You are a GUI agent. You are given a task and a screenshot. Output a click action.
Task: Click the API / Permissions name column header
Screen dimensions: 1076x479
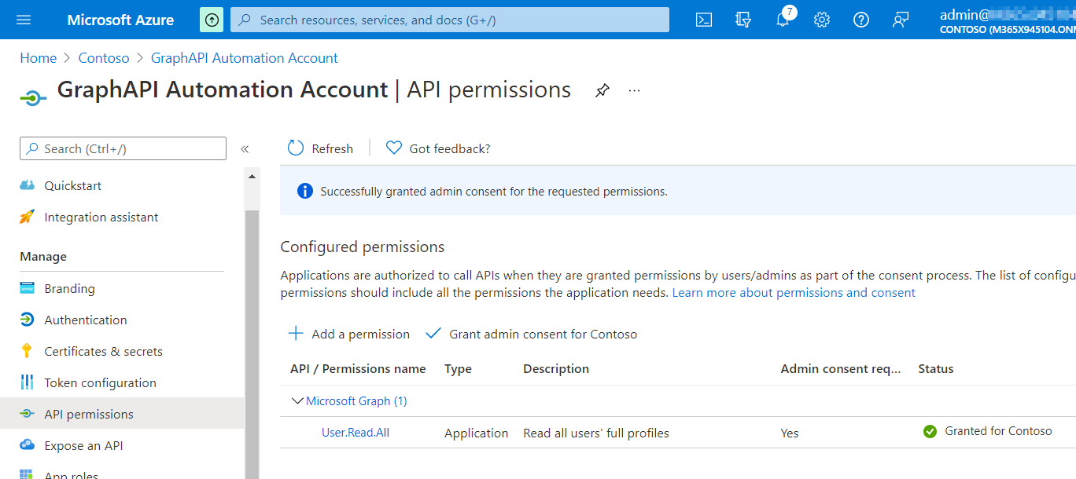[358, 369]
